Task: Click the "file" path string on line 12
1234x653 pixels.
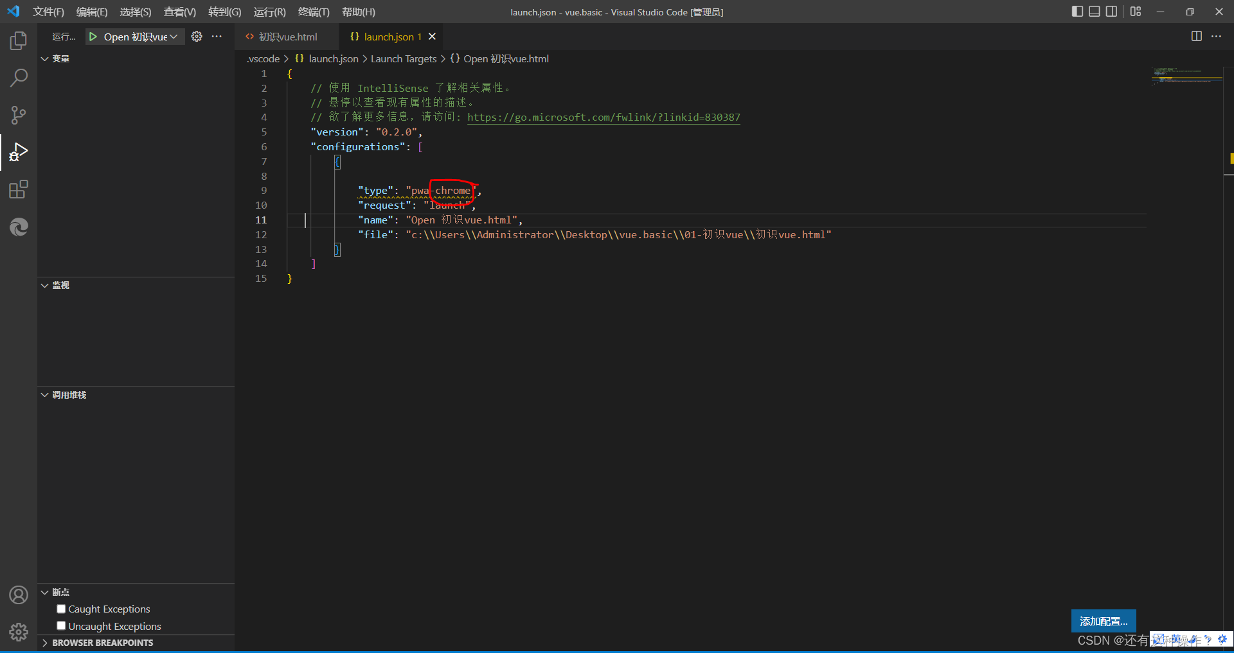Action: tap(618, 235)
